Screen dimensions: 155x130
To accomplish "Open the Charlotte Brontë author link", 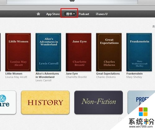I will click(x=76, y=77).
